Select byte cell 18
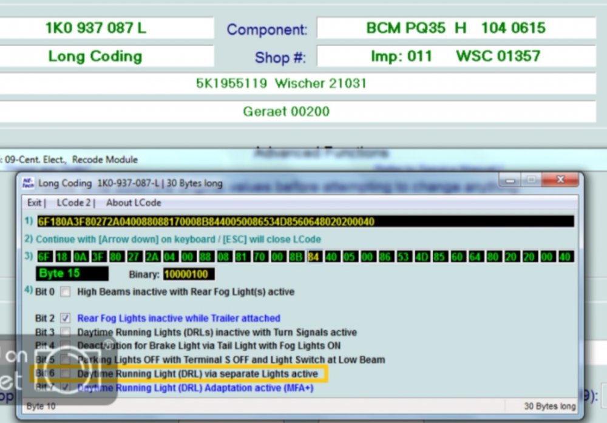 [x=63, y=257]
